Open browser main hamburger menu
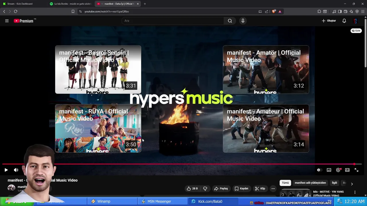 point(363,11)
